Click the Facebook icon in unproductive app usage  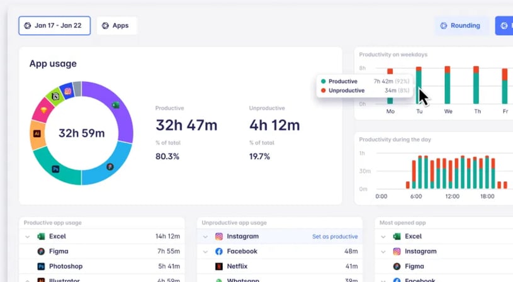coord(219,252)
